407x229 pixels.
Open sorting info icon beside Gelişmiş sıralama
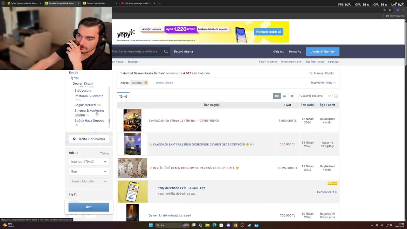click(336, 96)
